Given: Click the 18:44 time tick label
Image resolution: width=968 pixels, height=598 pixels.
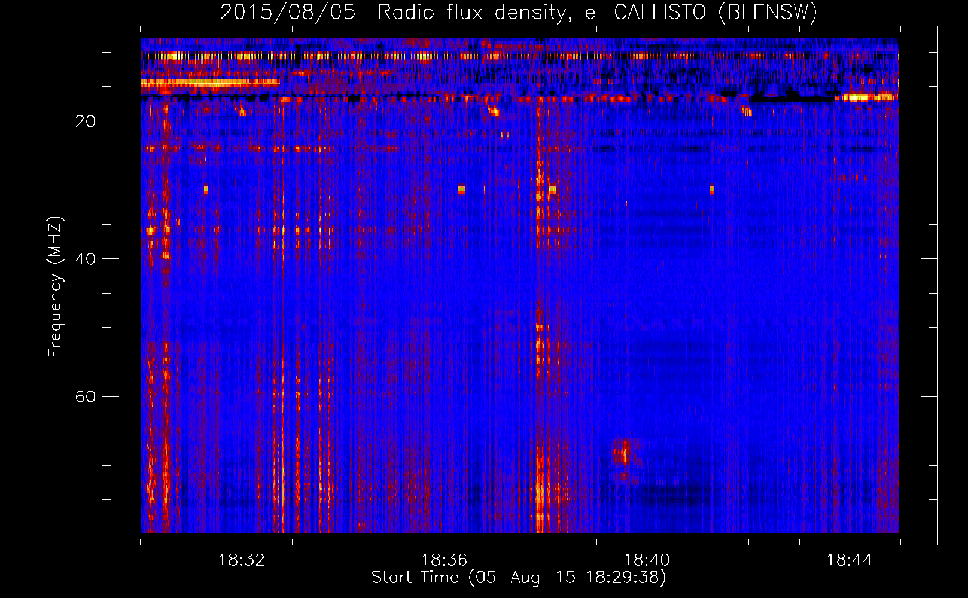Looking at the screenshot, I should point(850,560).
